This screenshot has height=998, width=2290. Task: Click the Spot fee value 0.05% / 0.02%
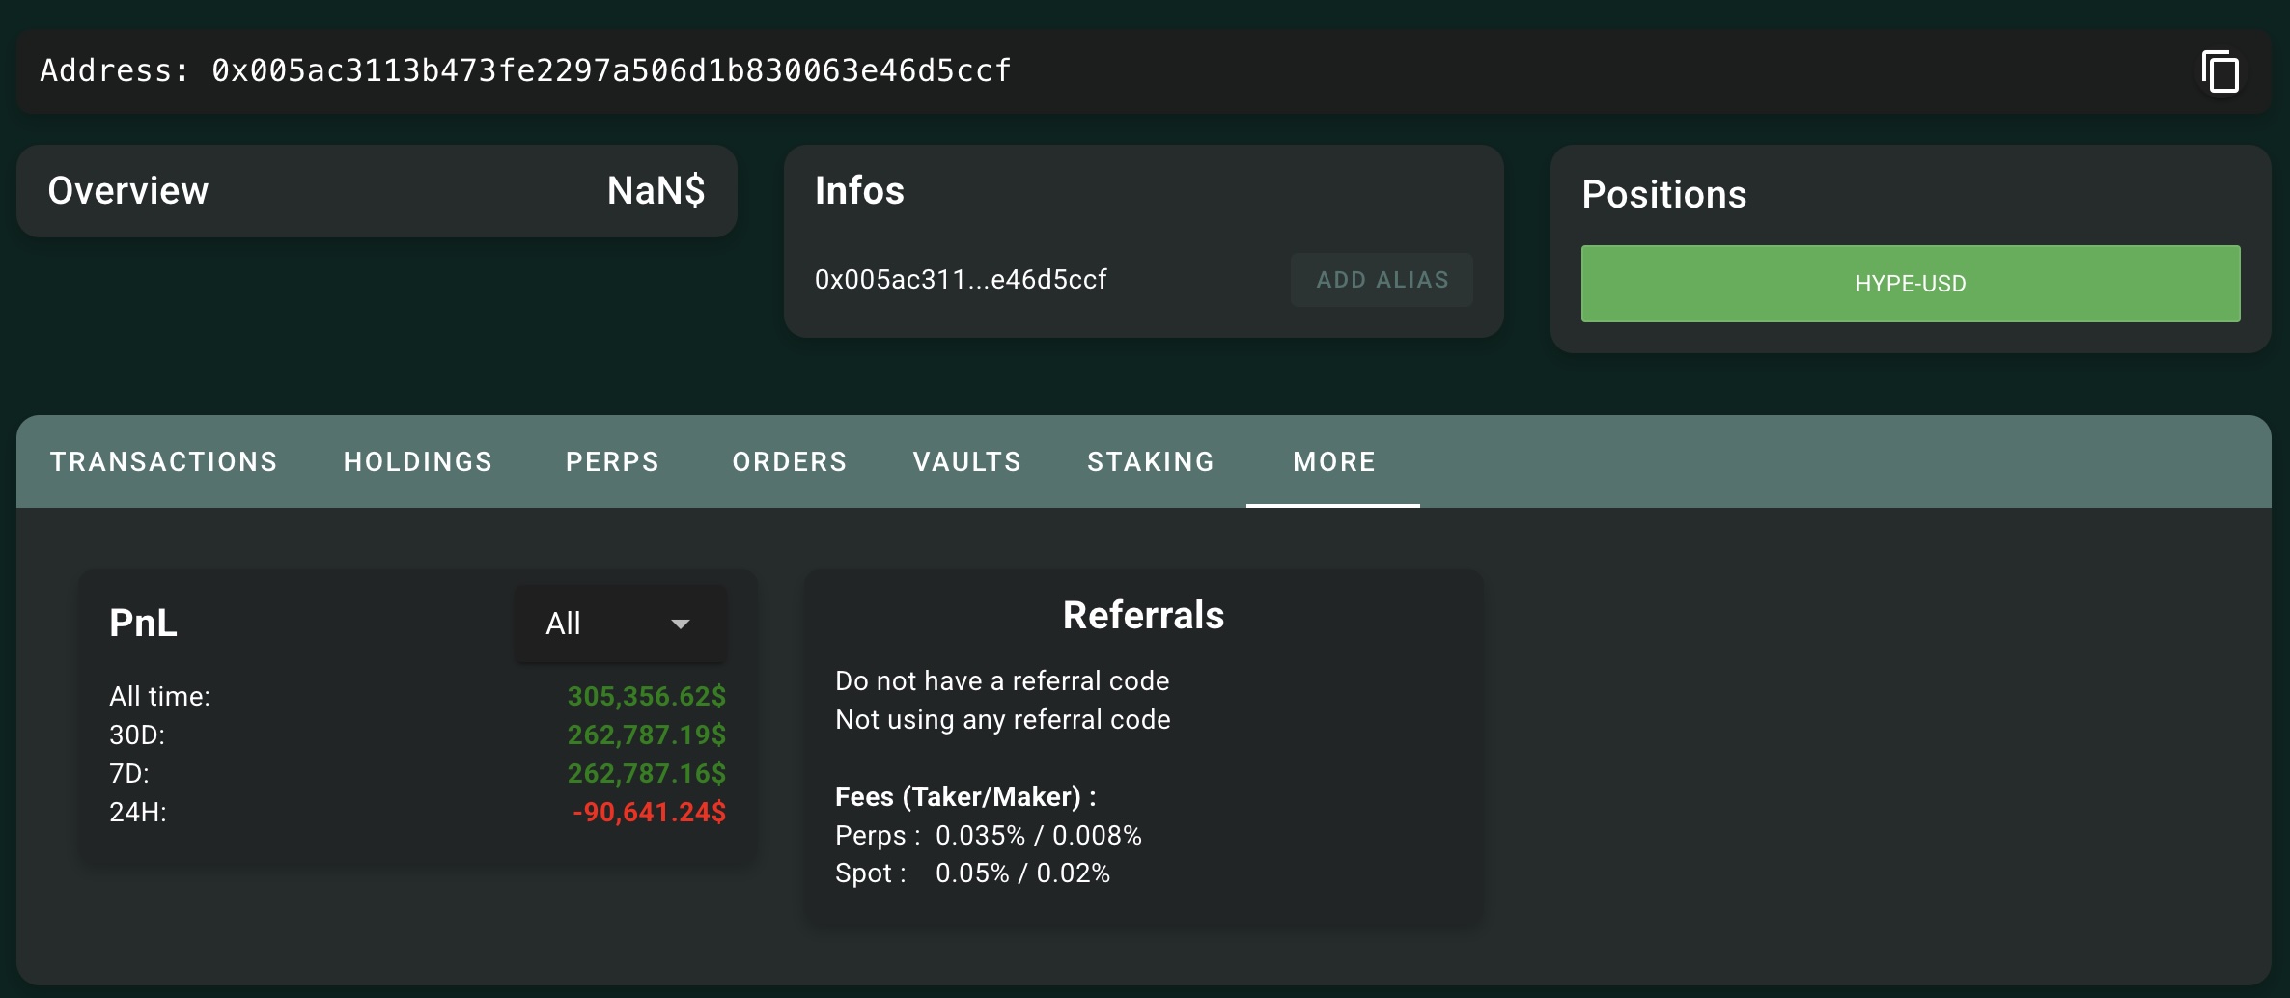[1023, 873]
